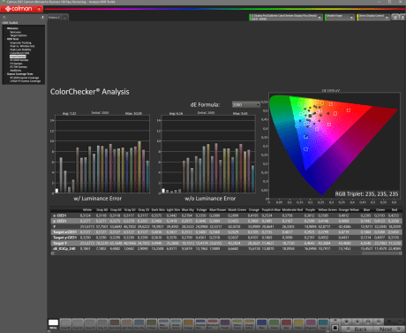Click the stop button next to Back
The image size is (406, 333).
[335, 328]
